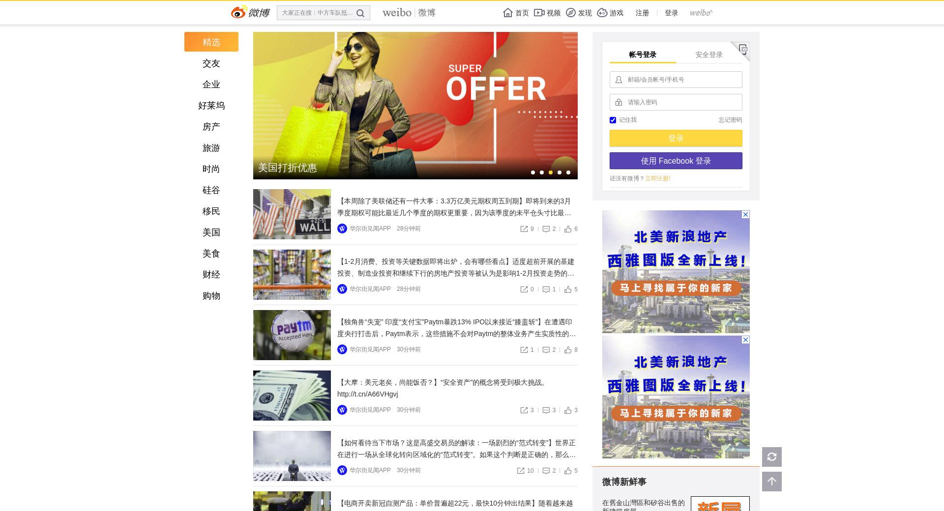Click the 微博新鲜事 heading
This screenshot has height=511, width=944.
click(624, 482)
